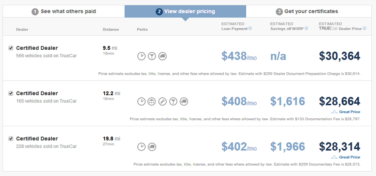Viewport: 376px width, 176px height.
Task: Click the truck perk icon for 19.8 mi dealer
Action: pos(152,147)
